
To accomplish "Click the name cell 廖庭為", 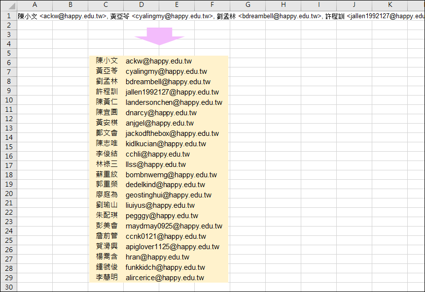I will (x=107, y=195).
